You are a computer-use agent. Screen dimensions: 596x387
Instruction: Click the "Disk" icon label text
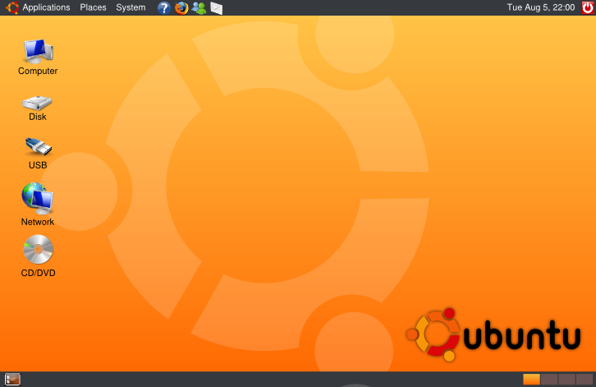pyautogui.click(x=37, y=117)
